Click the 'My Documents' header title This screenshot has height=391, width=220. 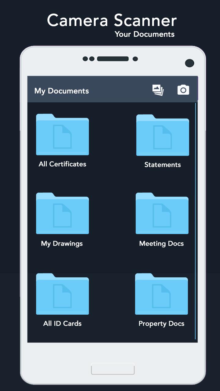[61, 91]
